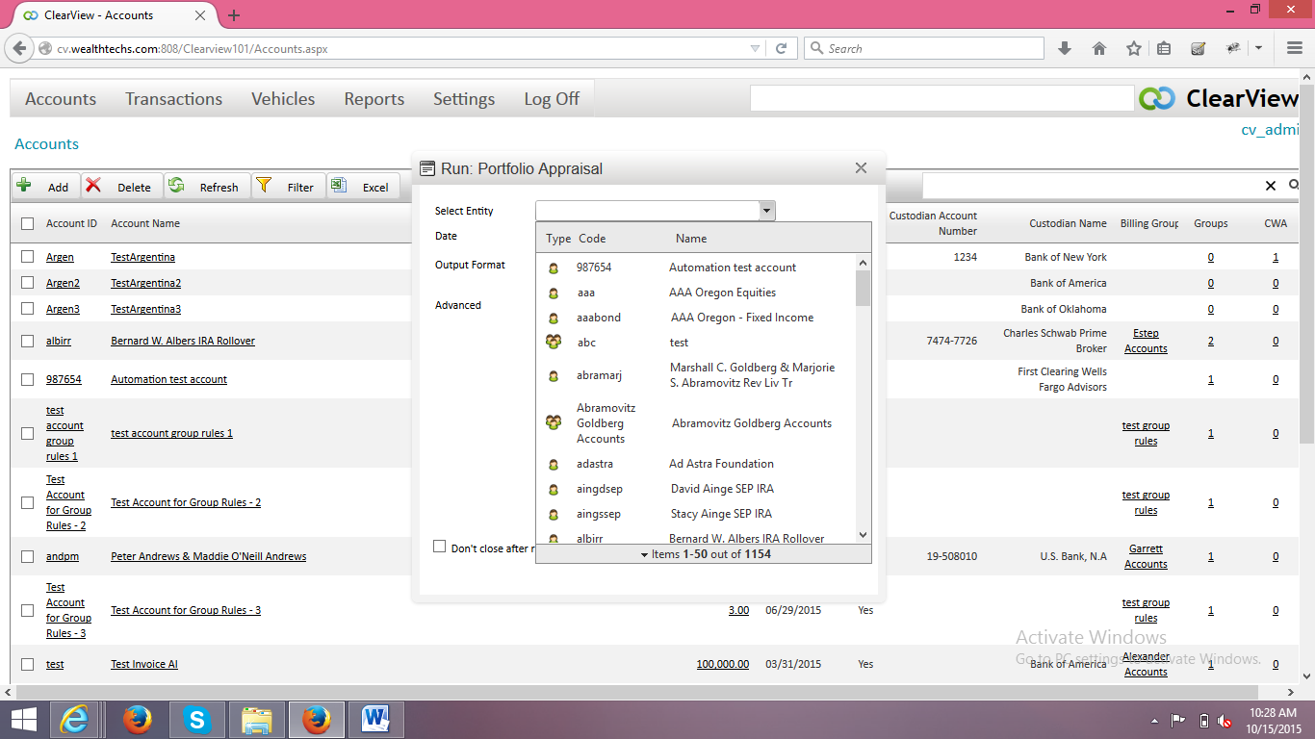
Task: Open the Accounts menu
Action: point(61,99)
